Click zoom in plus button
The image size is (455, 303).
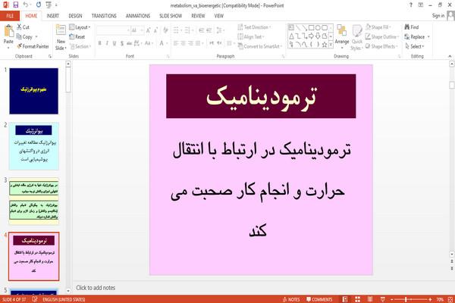[430, 299]
